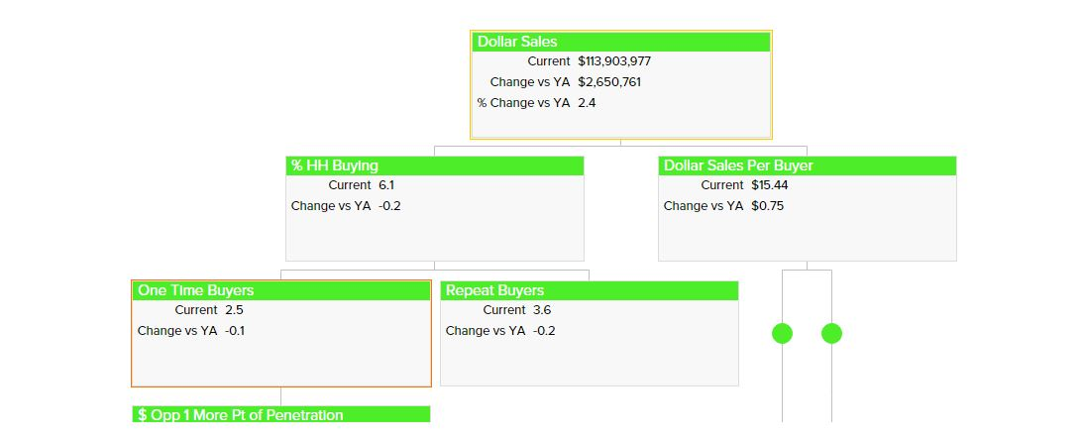
Task: Click the -0.1 change under One Time Buyers
Action: tap(235, 331)
